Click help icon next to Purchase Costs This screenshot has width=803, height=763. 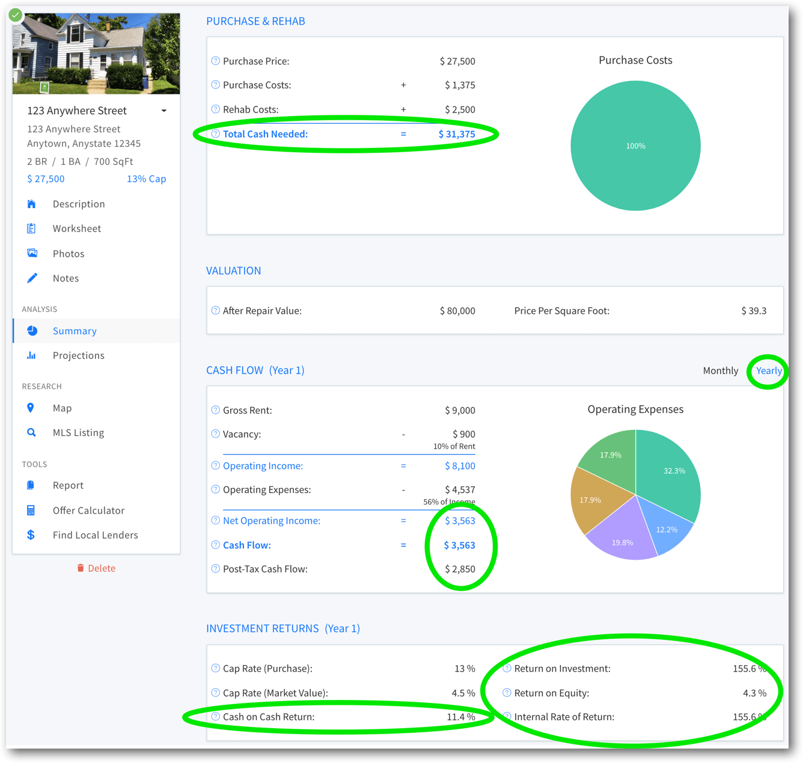[x=215, y=85]
